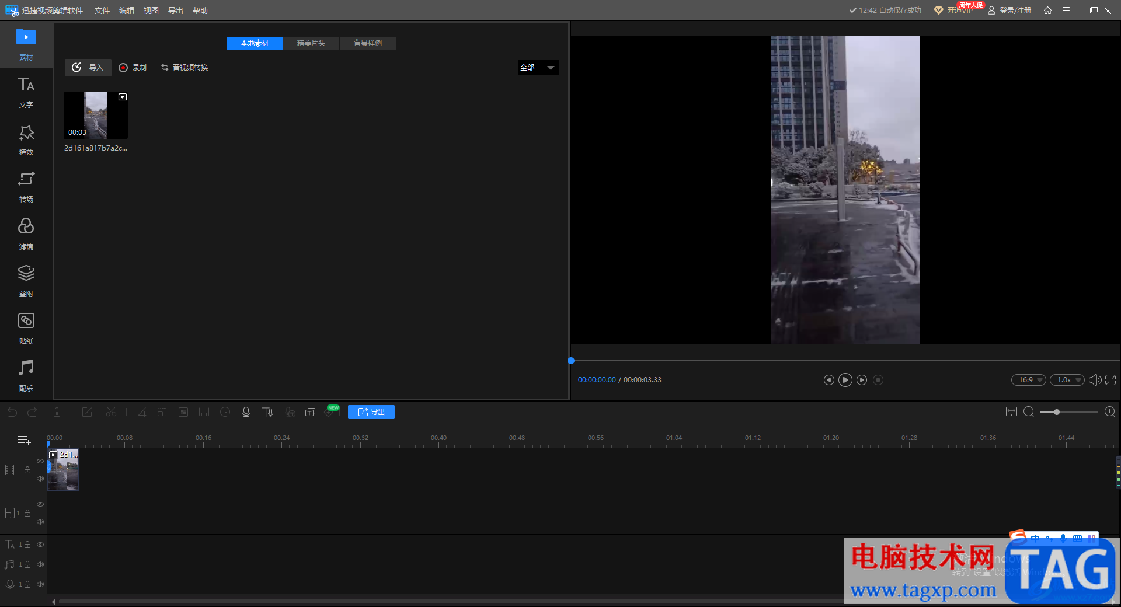This screenshot has height=607, width=1121.
Task: Click the fit timeline to window icon
Action: click(x=1011, y=412)
